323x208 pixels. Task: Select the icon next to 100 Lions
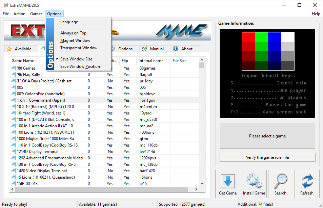tap(14, 132)
